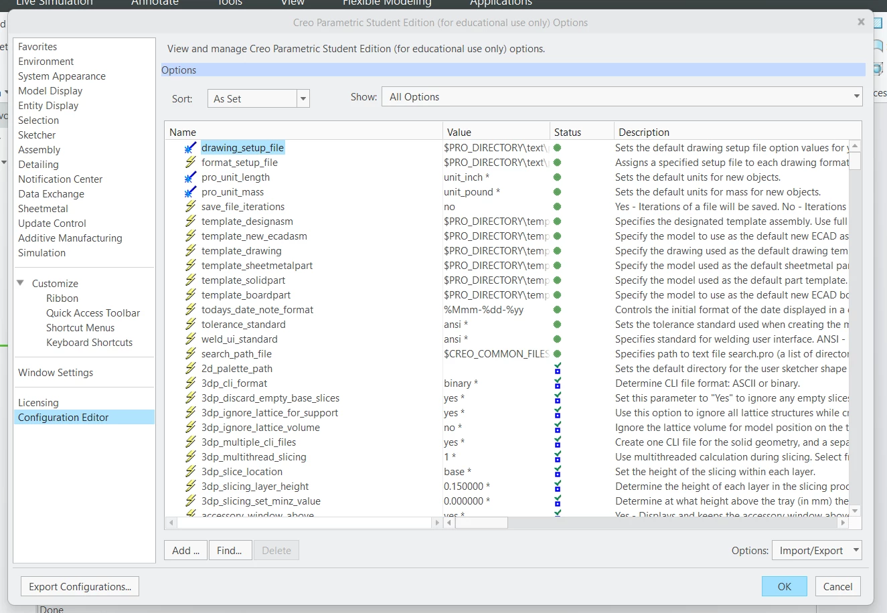Open the Ribbon customization page
Image resolution: width=887 pixels, height=613 pixels.
coord(62,298)
